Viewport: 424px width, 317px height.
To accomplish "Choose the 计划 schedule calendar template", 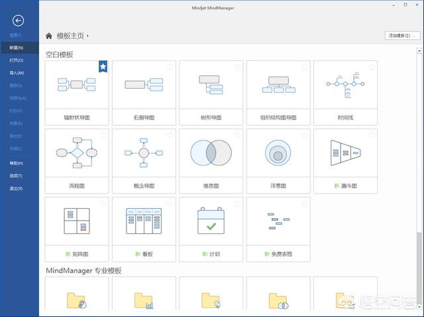I will tap(211, 229).
